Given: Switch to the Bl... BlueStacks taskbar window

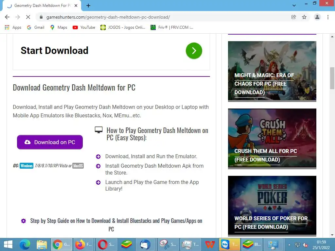Looking at the screenshot, I should pyautogui.click(x=252, y=244).
